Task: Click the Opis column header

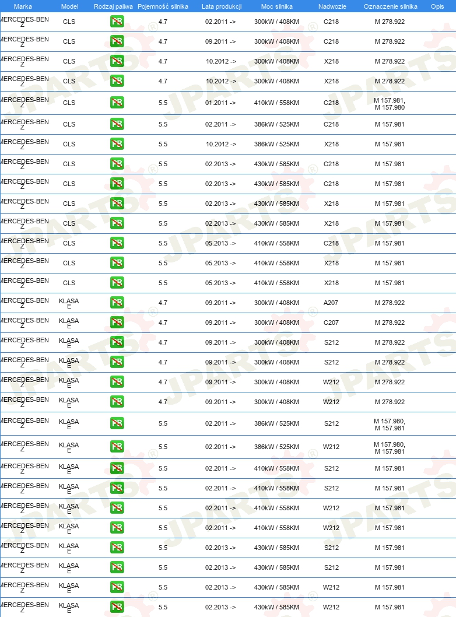Action: pos(437,6)
